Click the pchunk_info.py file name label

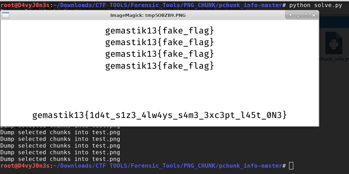(x=334, y=58)
